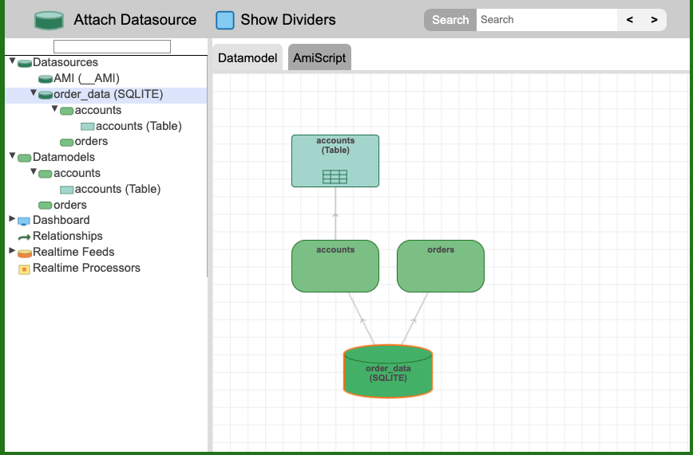
Task: Click the top search input field
Action: pyautogui.click(x=546, y=20)
